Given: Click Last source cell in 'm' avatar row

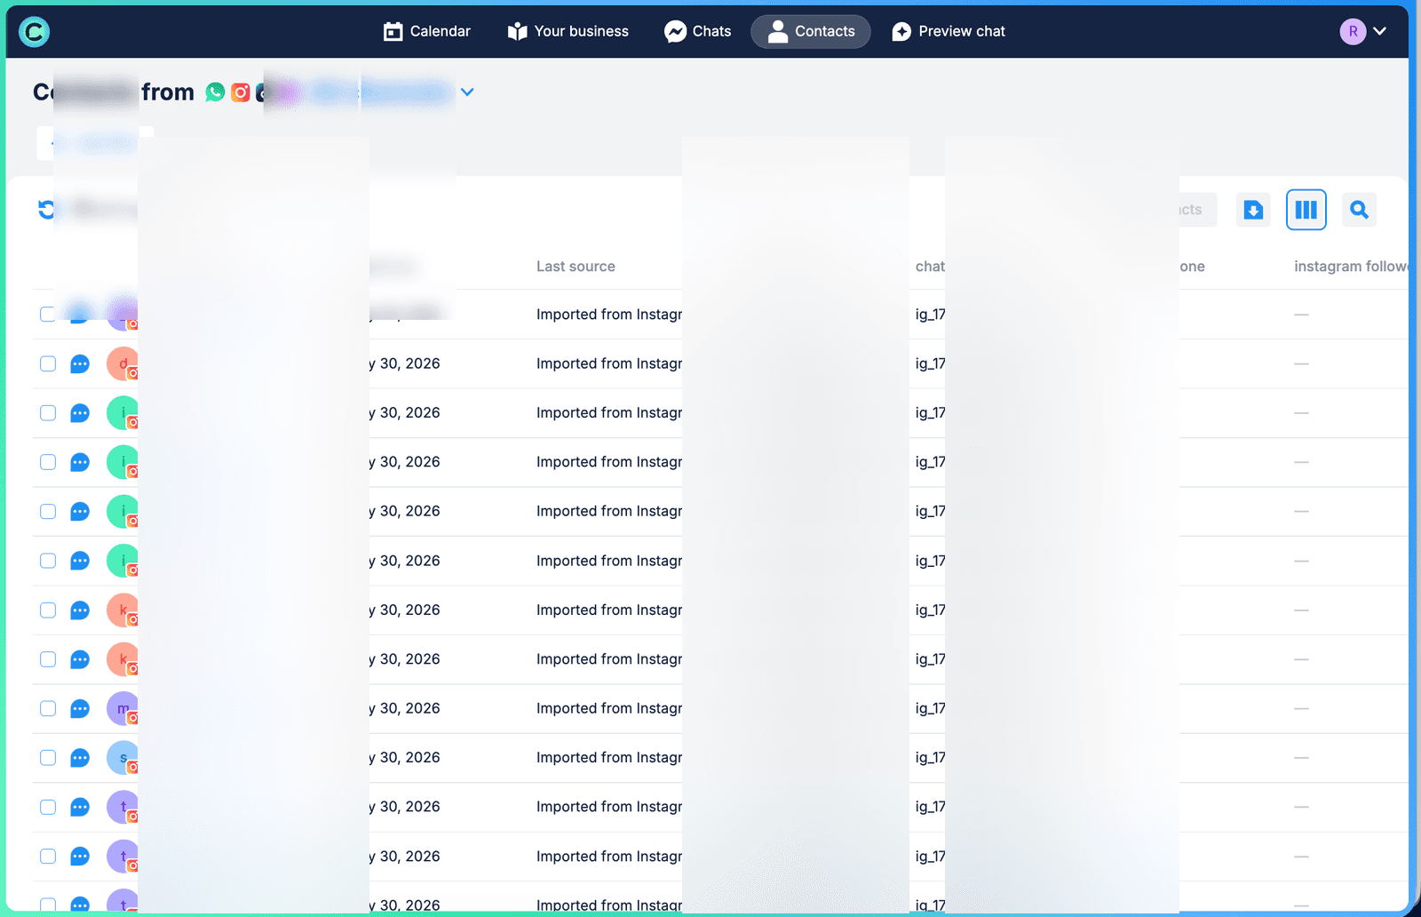Looking at the screenshot, I should 609,708.
